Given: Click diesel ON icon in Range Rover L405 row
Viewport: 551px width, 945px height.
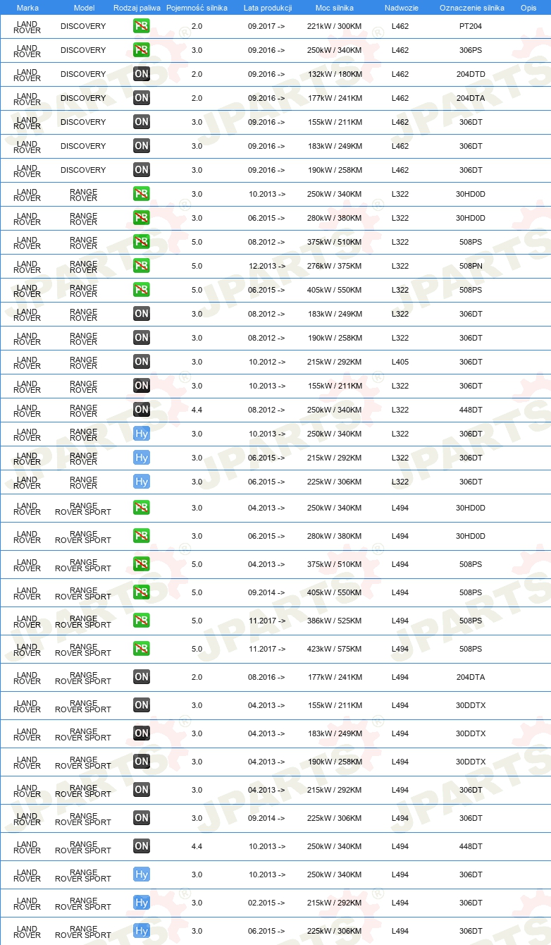Looking at the screenshot, I should (142, 362).
